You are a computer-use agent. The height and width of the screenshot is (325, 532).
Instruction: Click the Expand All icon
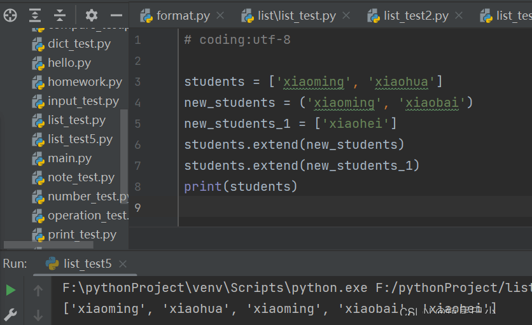tap(35, 16)
